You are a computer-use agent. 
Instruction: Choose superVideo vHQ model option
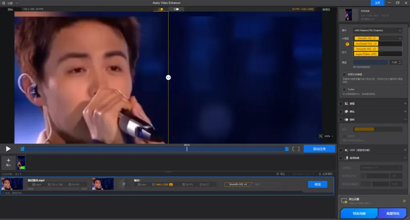click(x=366, y=54)
